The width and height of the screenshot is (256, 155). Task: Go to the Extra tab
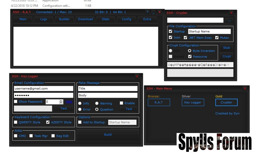[147, 19]
